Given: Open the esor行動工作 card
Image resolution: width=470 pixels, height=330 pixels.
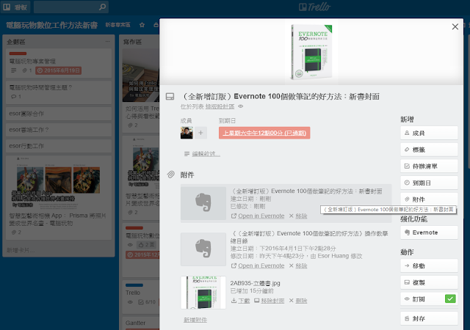Looking at the screenshot, I should coord(59,146).
